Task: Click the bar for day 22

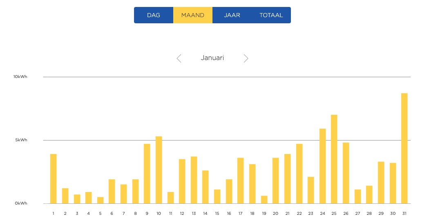Action: pos(299,174)
